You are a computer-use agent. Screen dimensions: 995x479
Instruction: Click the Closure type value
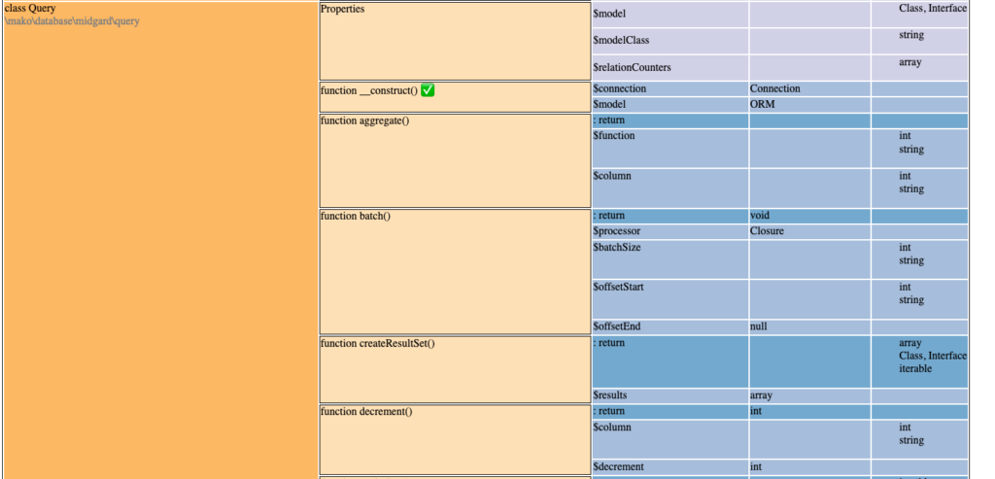[x=767, y=231]
